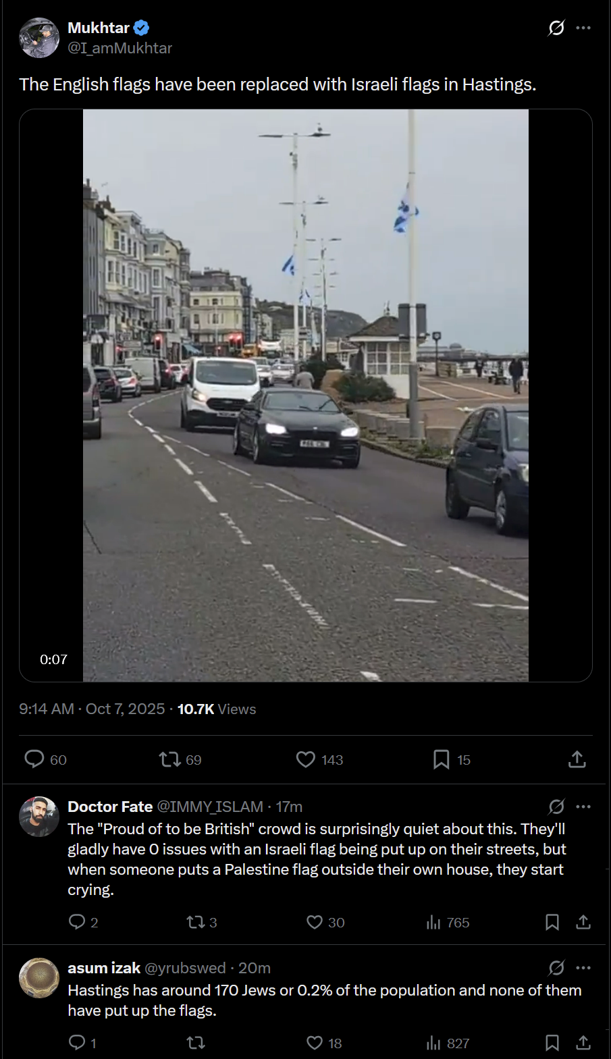The width and height of the screenshot is (611, 1059).
Task: Visit the @I_amMukhtar handle link
Action: click(119, 48)
